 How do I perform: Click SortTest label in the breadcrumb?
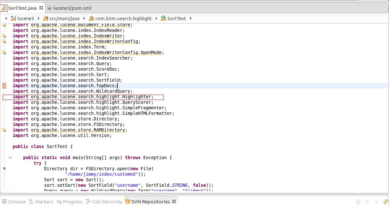coord(177,19)
